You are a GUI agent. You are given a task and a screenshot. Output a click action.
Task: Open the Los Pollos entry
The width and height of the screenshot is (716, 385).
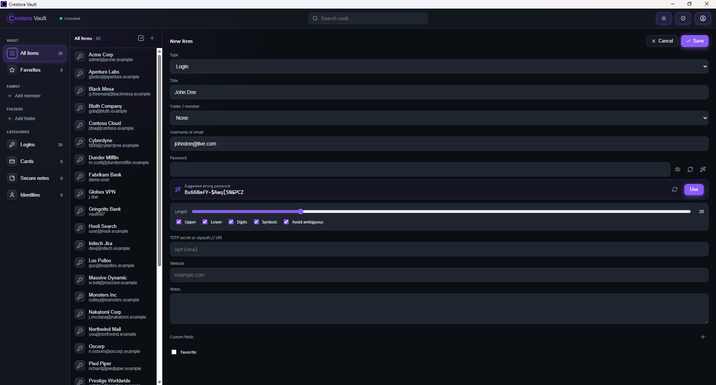coord(113,263)
